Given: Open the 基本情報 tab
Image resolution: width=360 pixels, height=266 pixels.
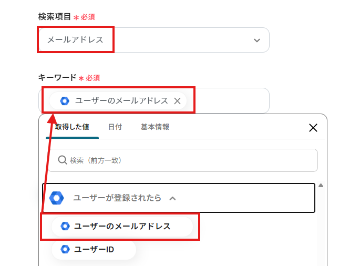Looking at the screenshot, I should click(x=155, y=127).
